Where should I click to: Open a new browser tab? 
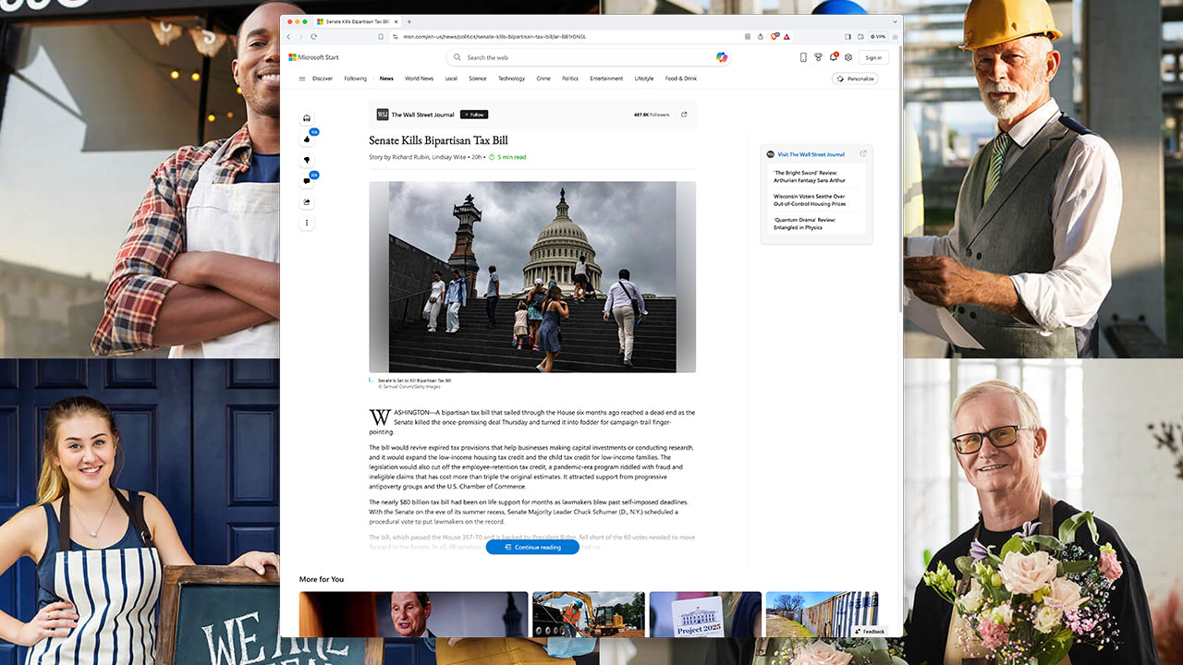(409, 21)
